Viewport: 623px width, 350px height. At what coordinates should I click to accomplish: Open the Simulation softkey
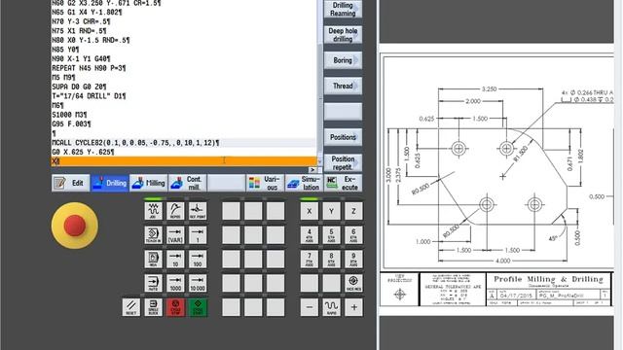(305, 183)
